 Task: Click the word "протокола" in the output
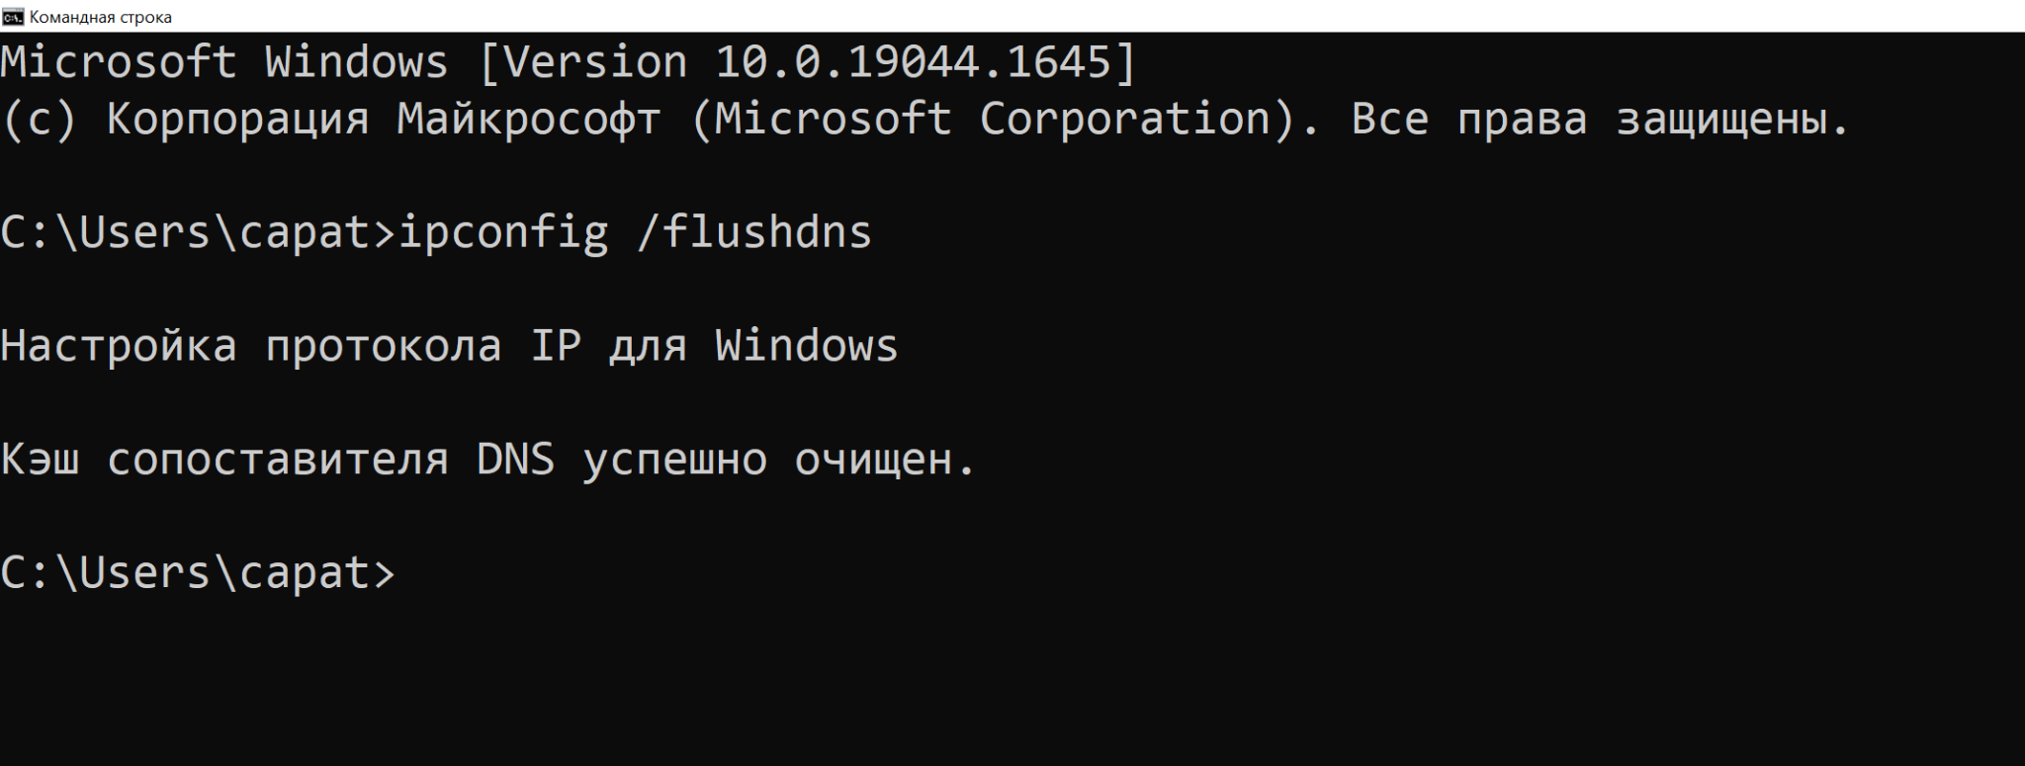[x=384, y=347]
